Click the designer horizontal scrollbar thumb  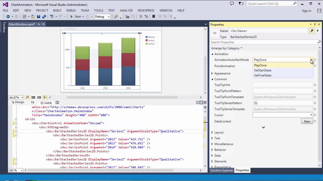coord(122,97)
